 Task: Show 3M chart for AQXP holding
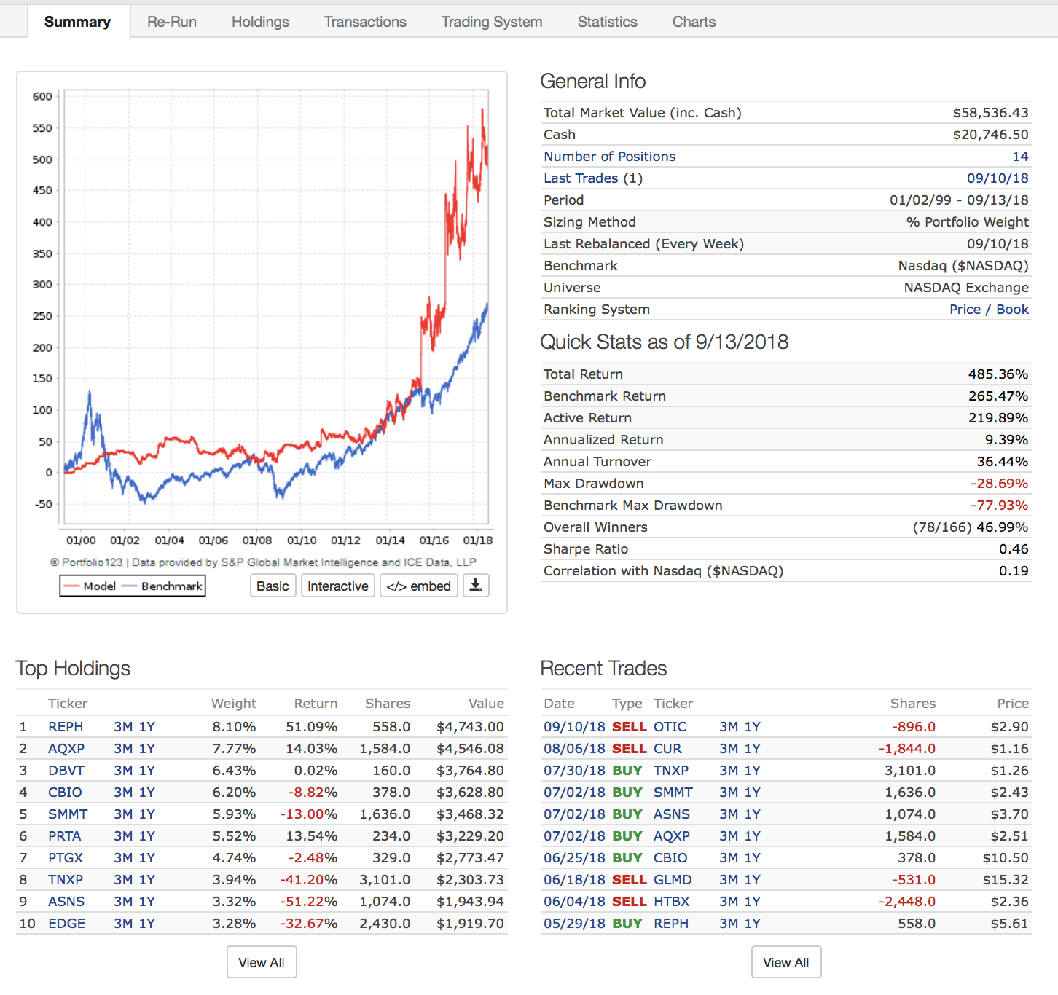pyautogui.click(x=123, y=749)
